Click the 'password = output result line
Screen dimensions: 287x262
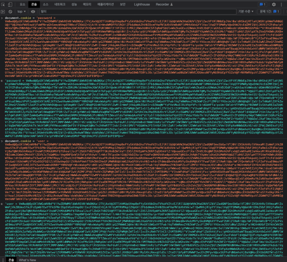pyautogui.click(x=144, y=109)
